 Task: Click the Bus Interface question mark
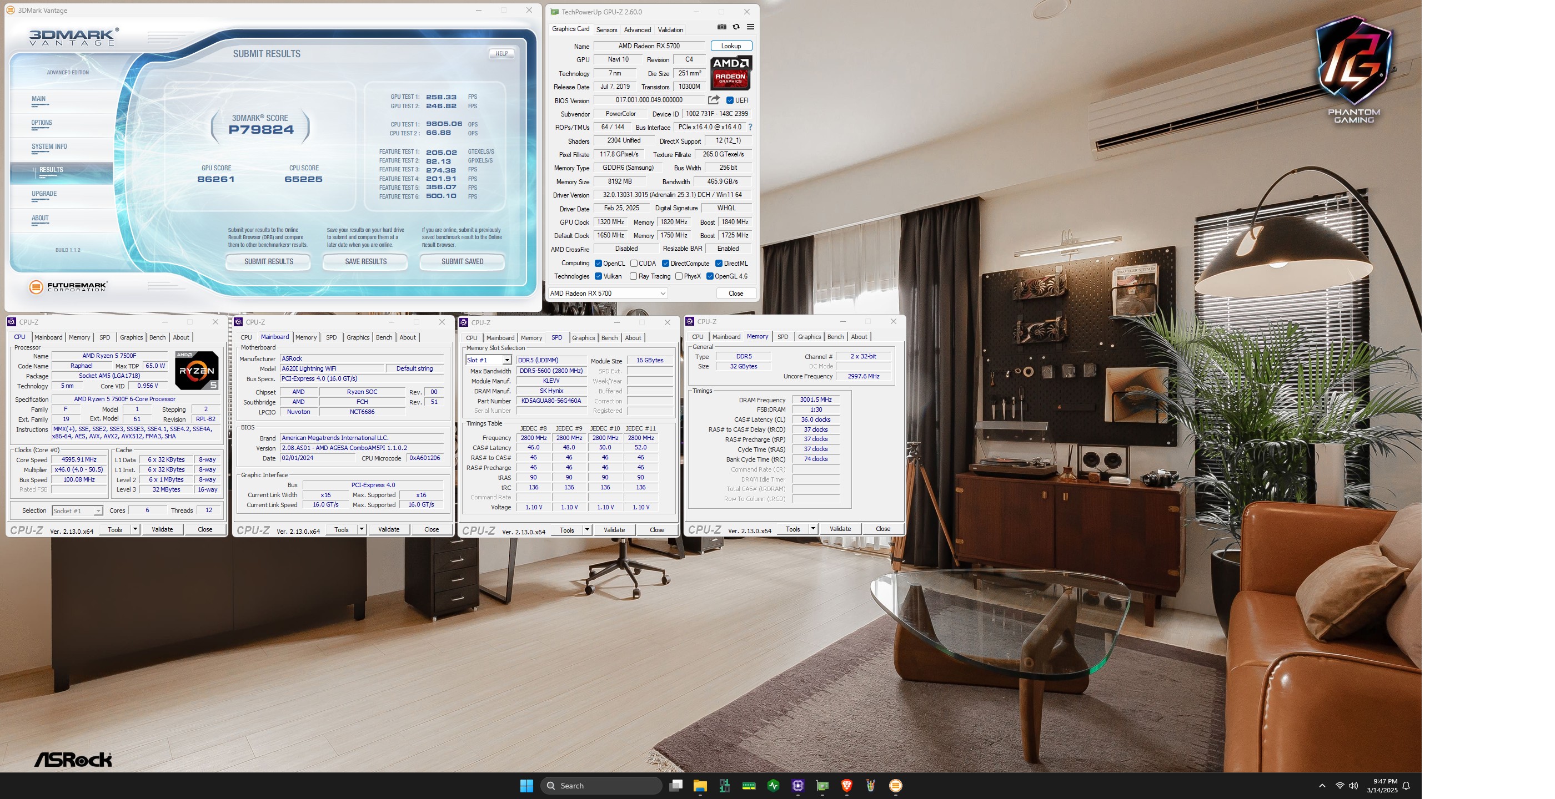(x=750, y=127)
